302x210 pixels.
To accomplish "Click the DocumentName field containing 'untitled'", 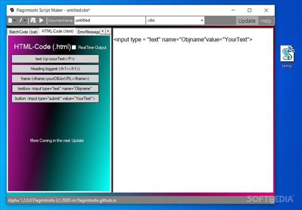I will [x=110, y=20].
